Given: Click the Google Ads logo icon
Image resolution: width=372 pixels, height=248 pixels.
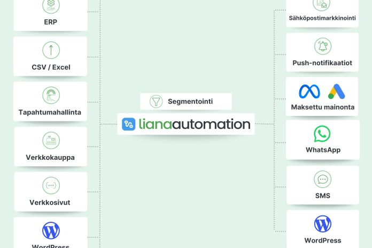Looking at the screenshot, I should coord(336,91).
